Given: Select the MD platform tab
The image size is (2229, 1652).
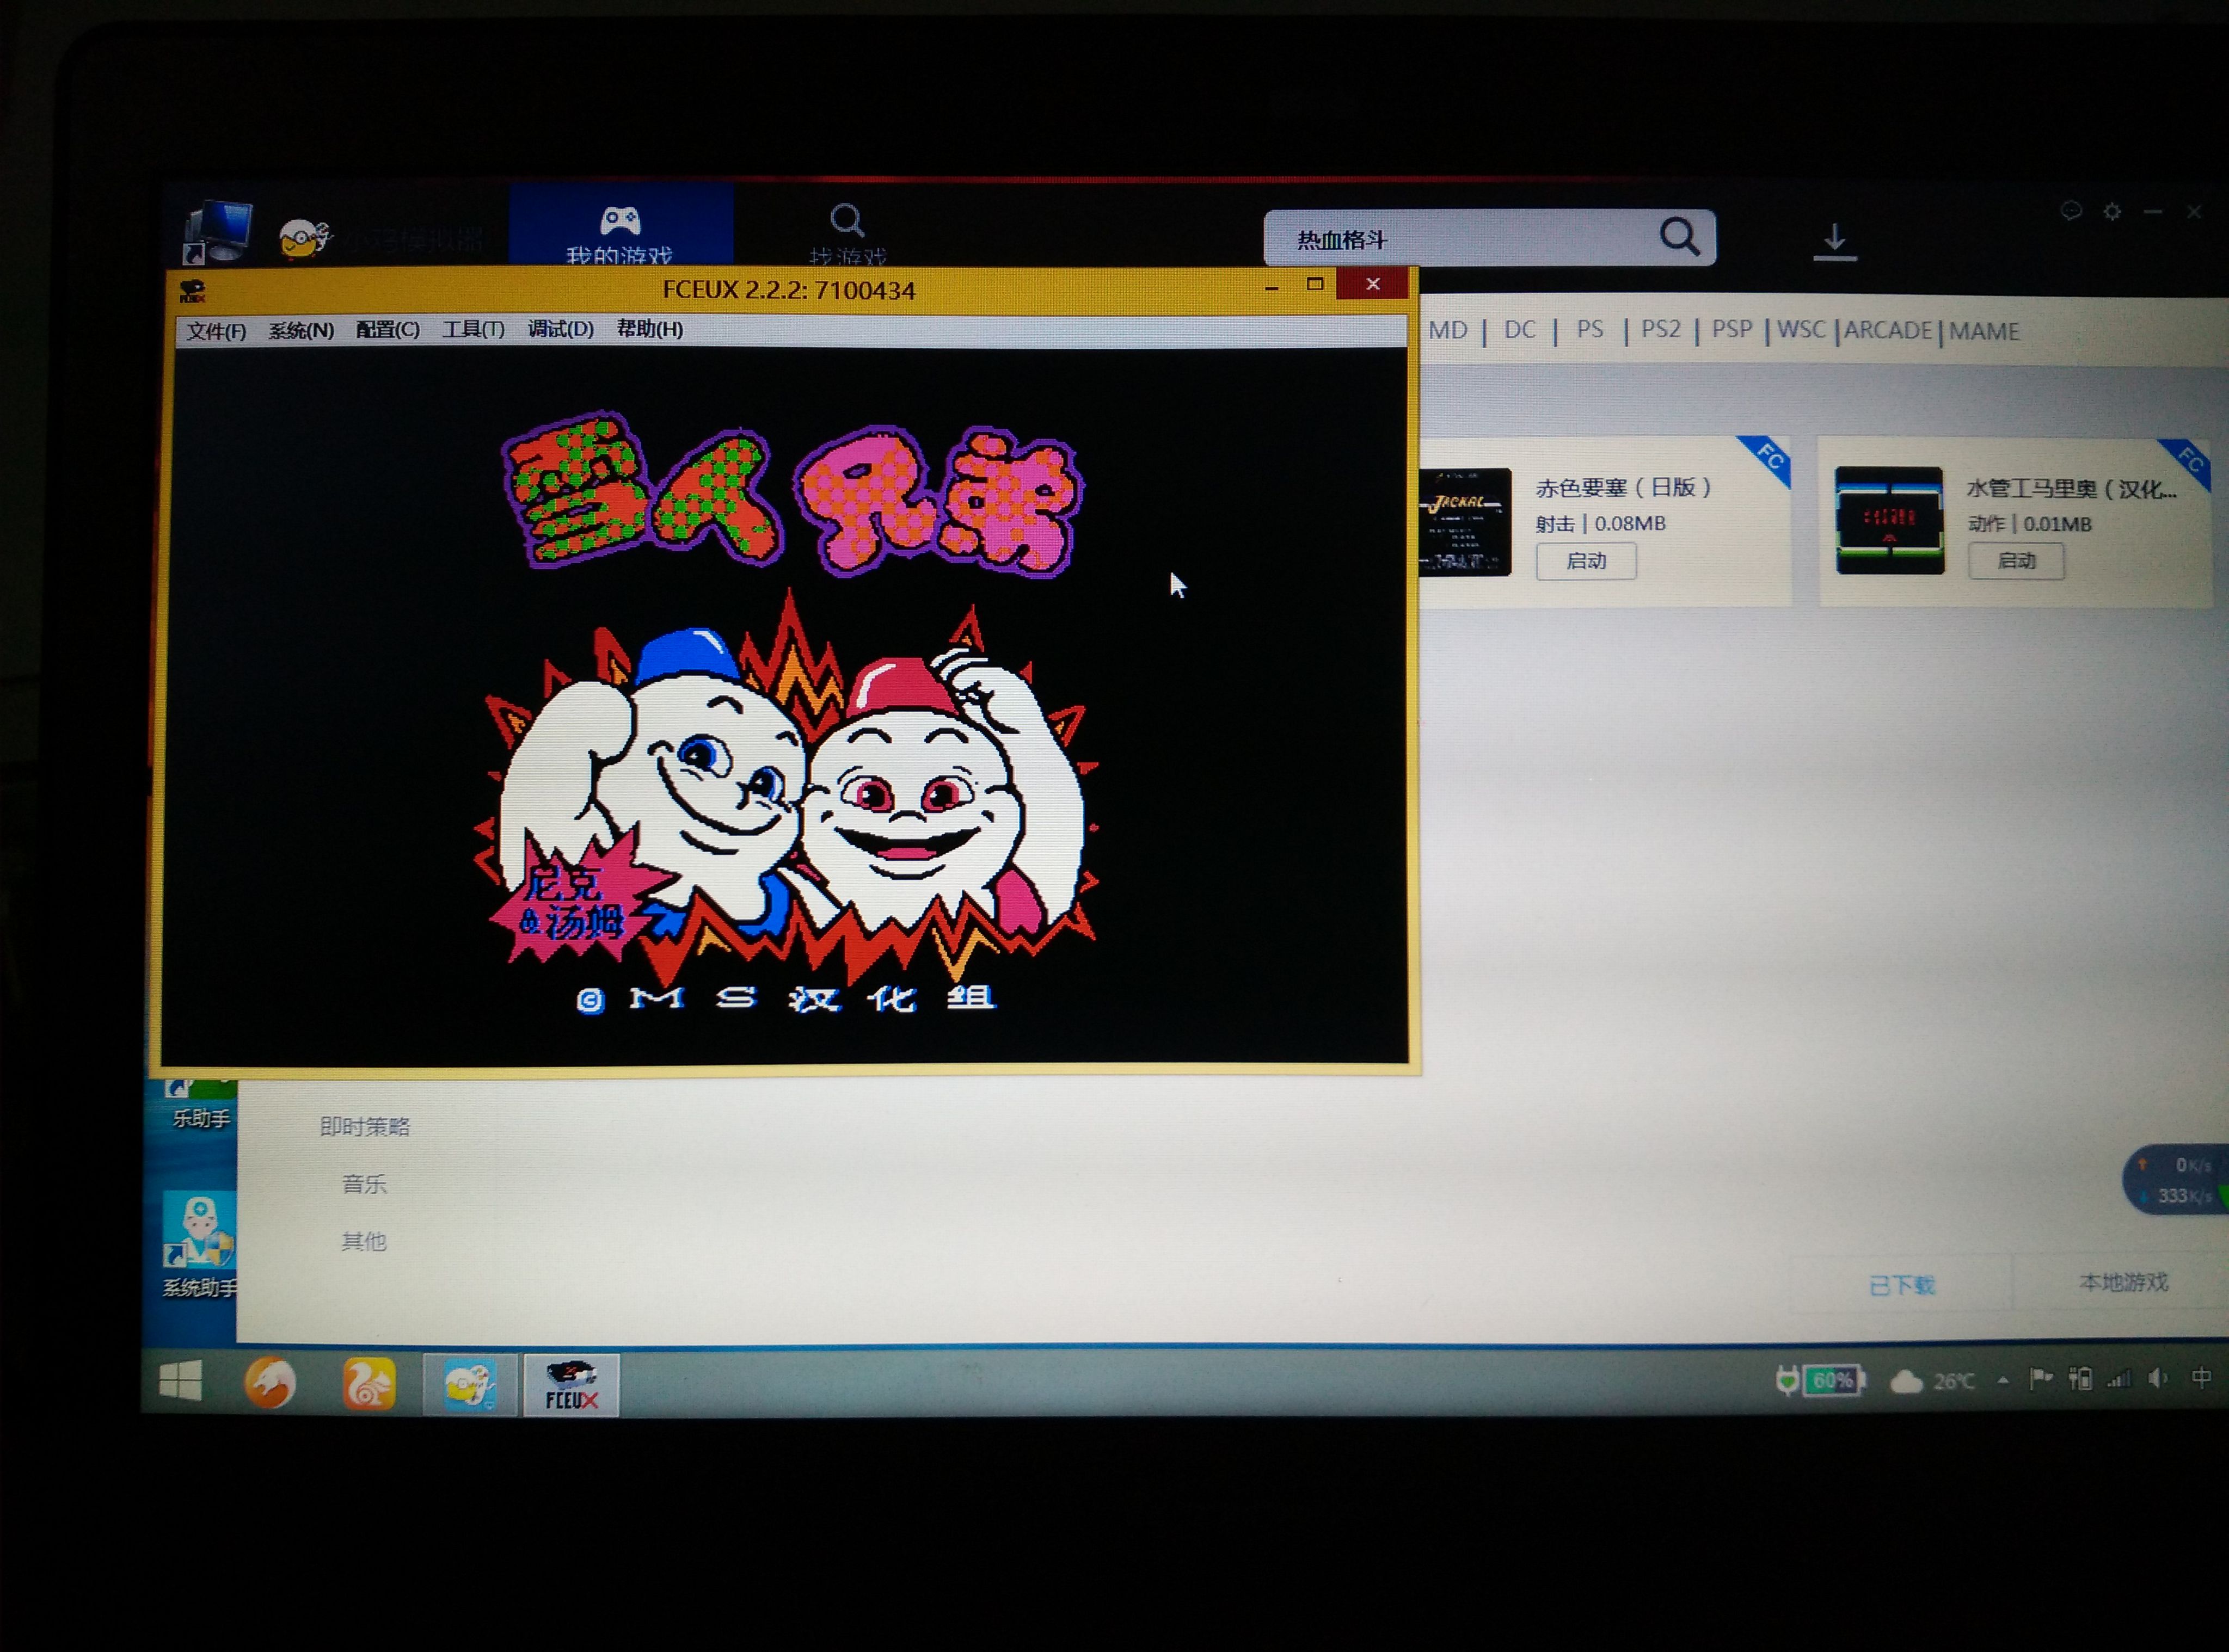Looking at the screenshot, I should pos(1448,330).
